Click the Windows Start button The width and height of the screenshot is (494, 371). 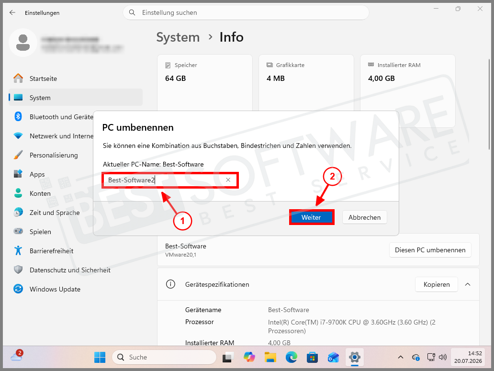(100, 357)
